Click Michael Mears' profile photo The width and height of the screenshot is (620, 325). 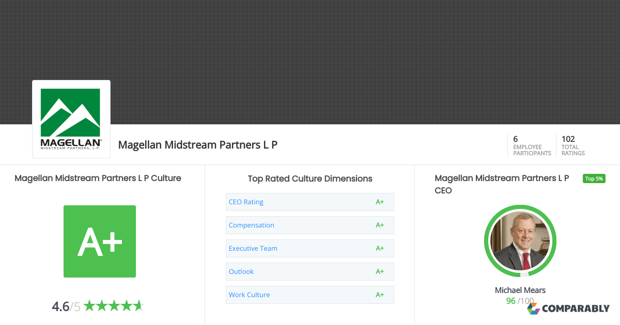[520, 241]
